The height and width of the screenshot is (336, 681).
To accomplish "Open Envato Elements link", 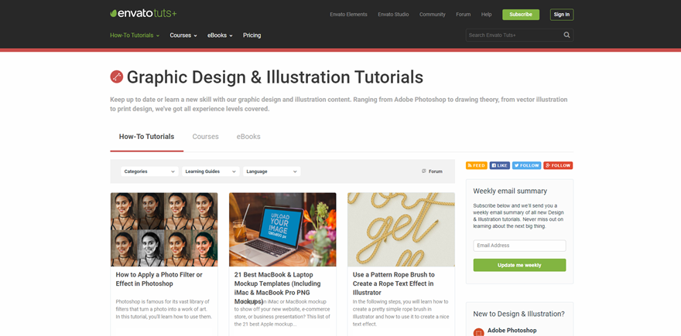I will (348, 15).
